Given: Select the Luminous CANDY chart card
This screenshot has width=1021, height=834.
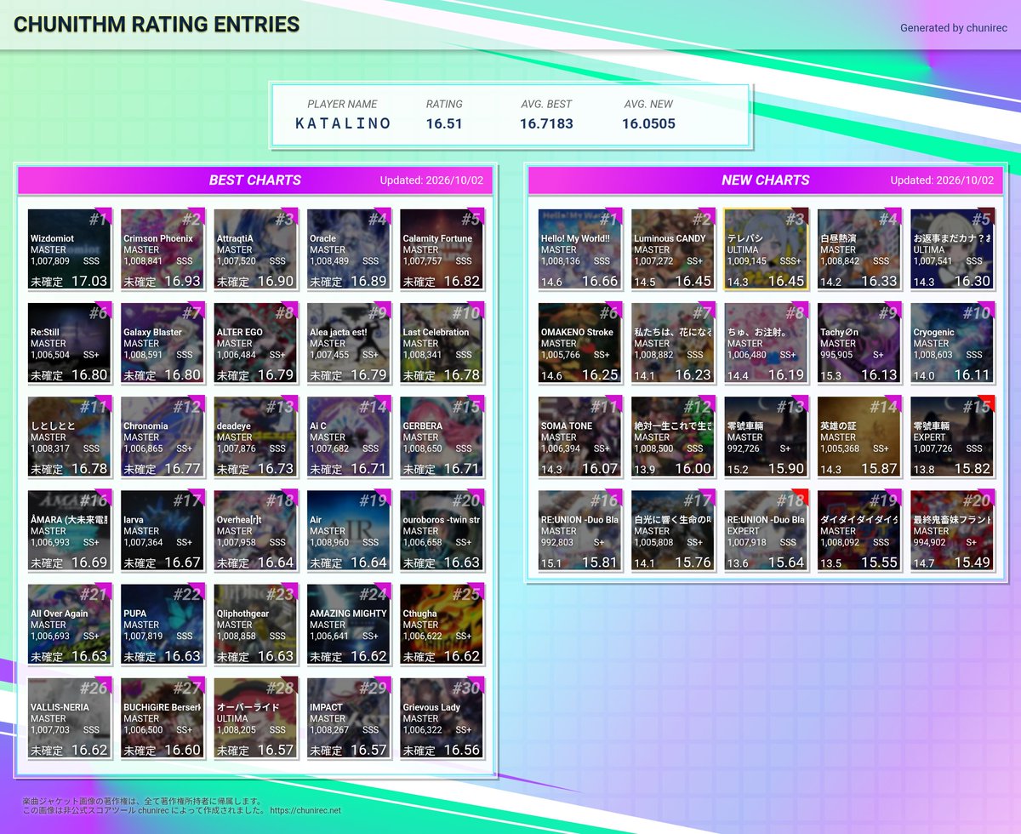Looking at the screenshot, I should coord(673,249).
